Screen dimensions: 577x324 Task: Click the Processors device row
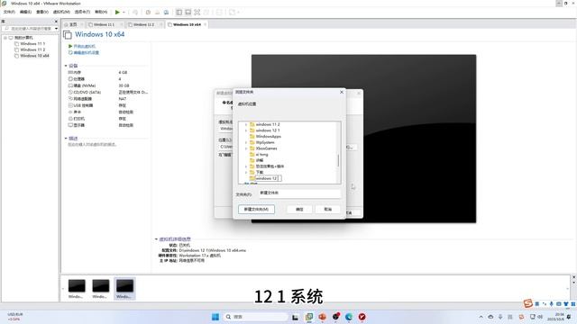coord(107,79)
